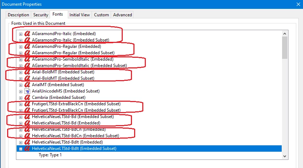This screenshot has height=168, width=303.
Task: Close the Document Properties dialog
Action: [x=298, y=4]
